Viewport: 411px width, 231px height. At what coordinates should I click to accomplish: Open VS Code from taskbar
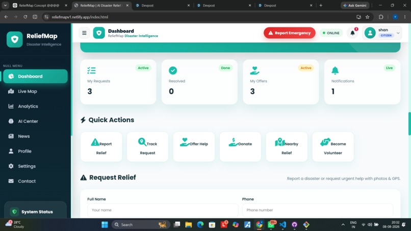tap(283, 225)
